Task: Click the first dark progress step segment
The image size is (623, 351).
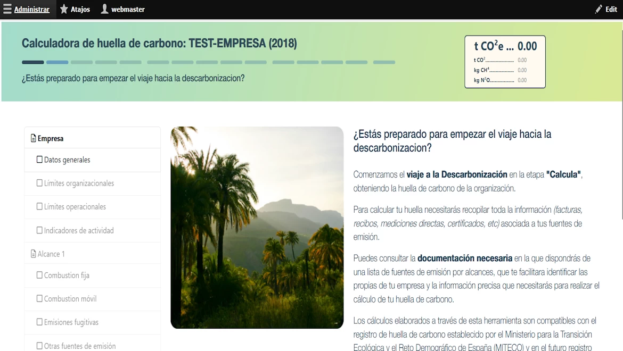Action: point(32,62)
